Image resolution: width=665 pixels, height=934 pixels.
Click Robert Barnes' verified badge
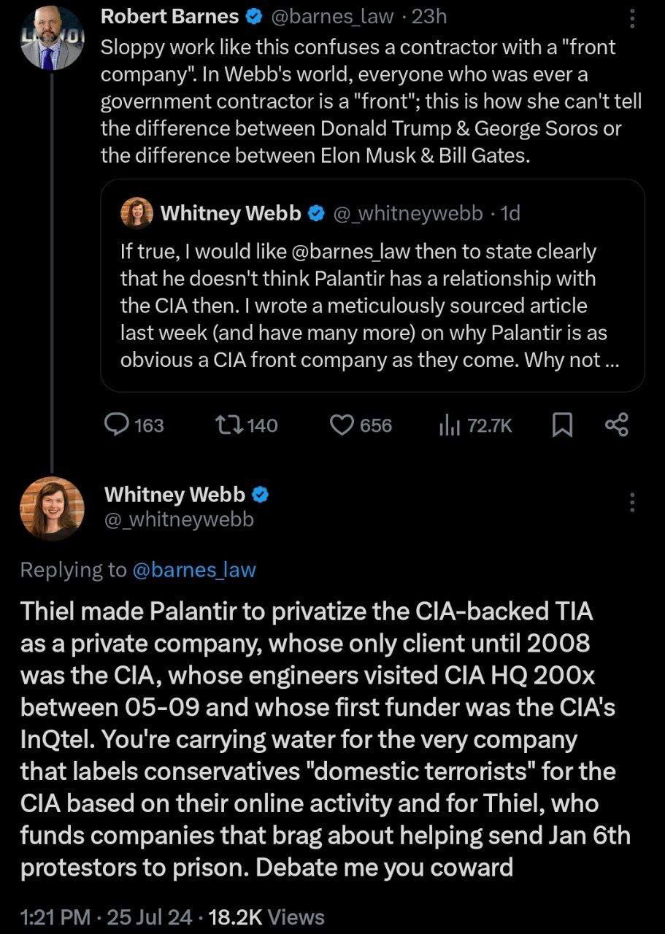click(254, 17)
